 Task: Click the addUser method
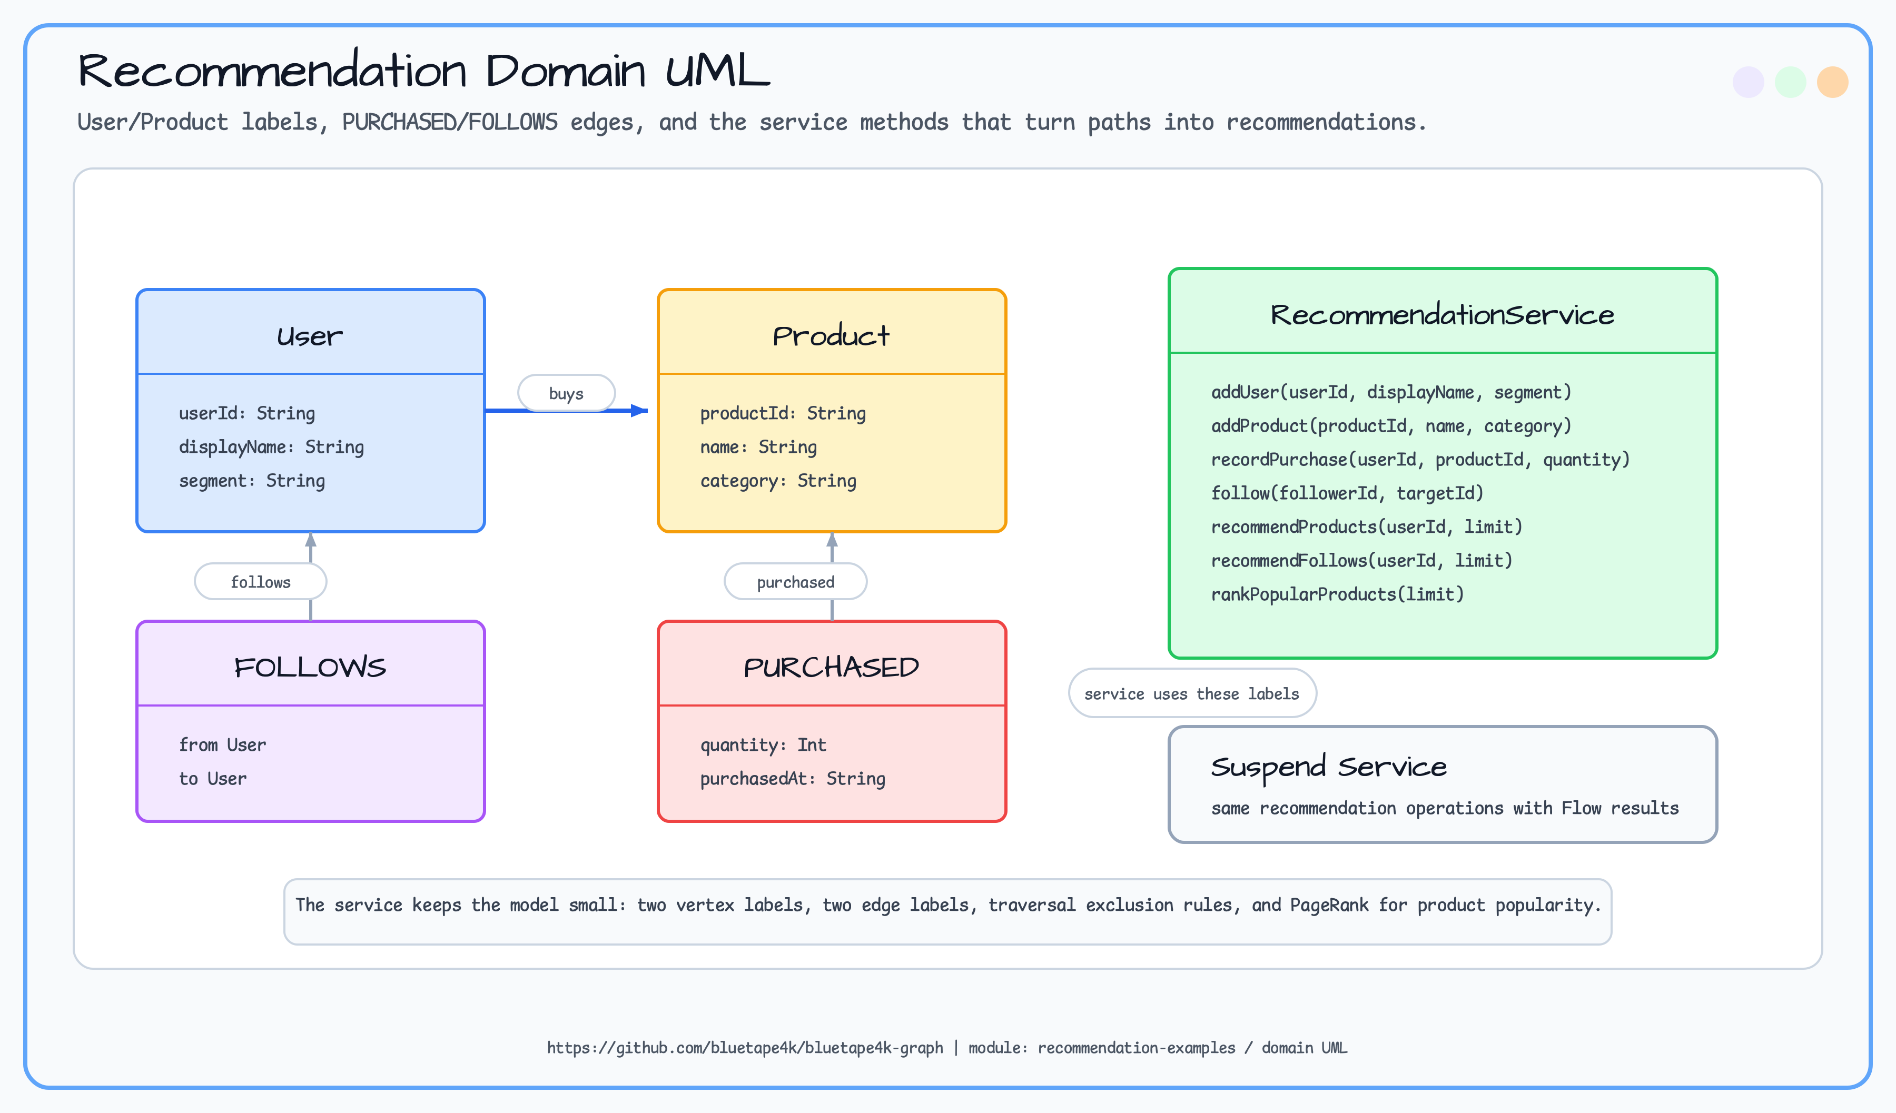1391,393
